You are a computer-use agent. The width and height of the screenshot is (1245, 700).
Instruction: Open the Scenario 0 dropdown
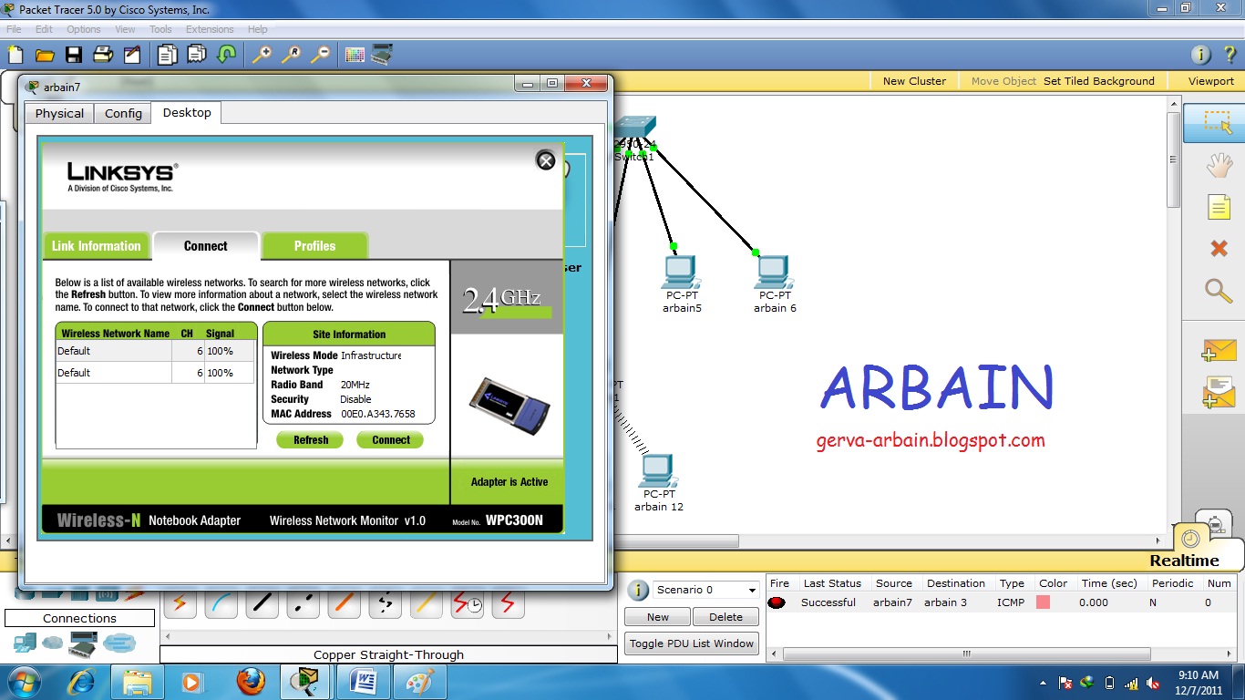pos(706,590)
